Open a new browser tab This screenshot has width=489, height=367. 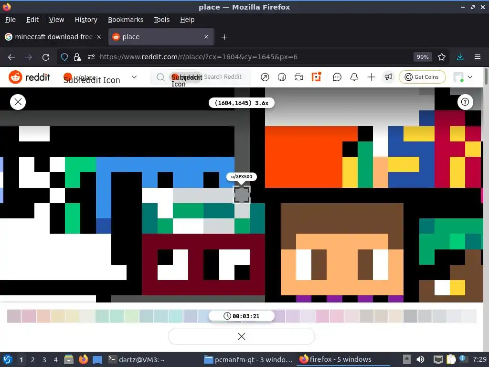224,37
